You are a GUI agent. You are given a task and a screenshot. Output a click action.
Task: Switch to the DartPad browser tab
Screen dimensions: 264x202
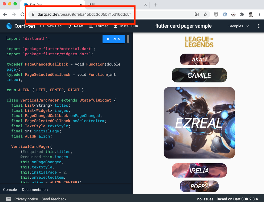[x=53, y=5]
